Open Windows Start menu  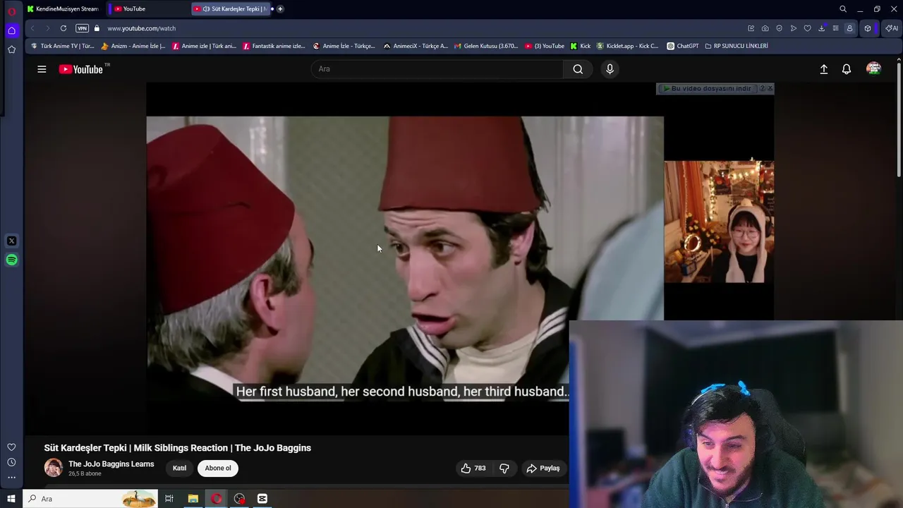click(11, 499)
